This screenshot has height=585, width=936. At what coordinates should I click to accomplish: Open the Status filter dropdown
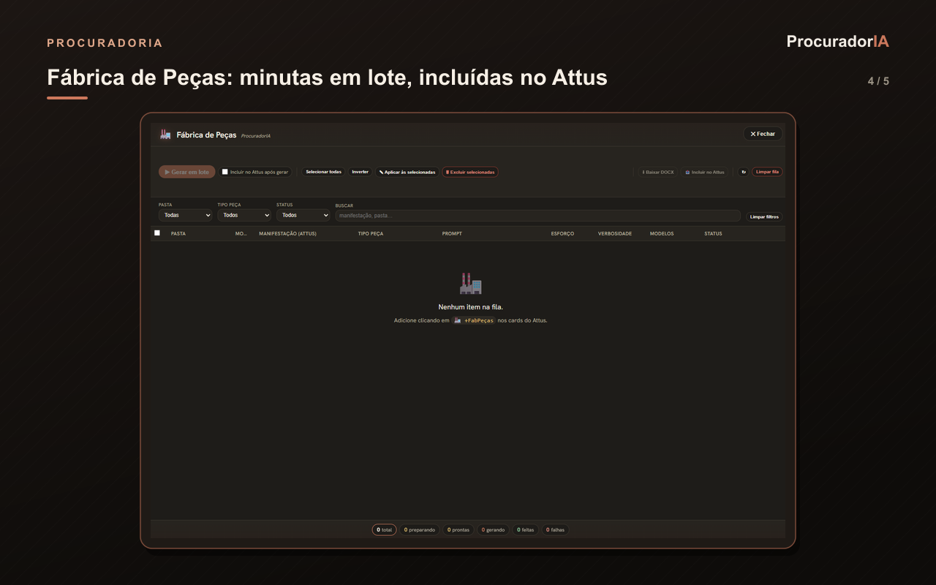303,215
